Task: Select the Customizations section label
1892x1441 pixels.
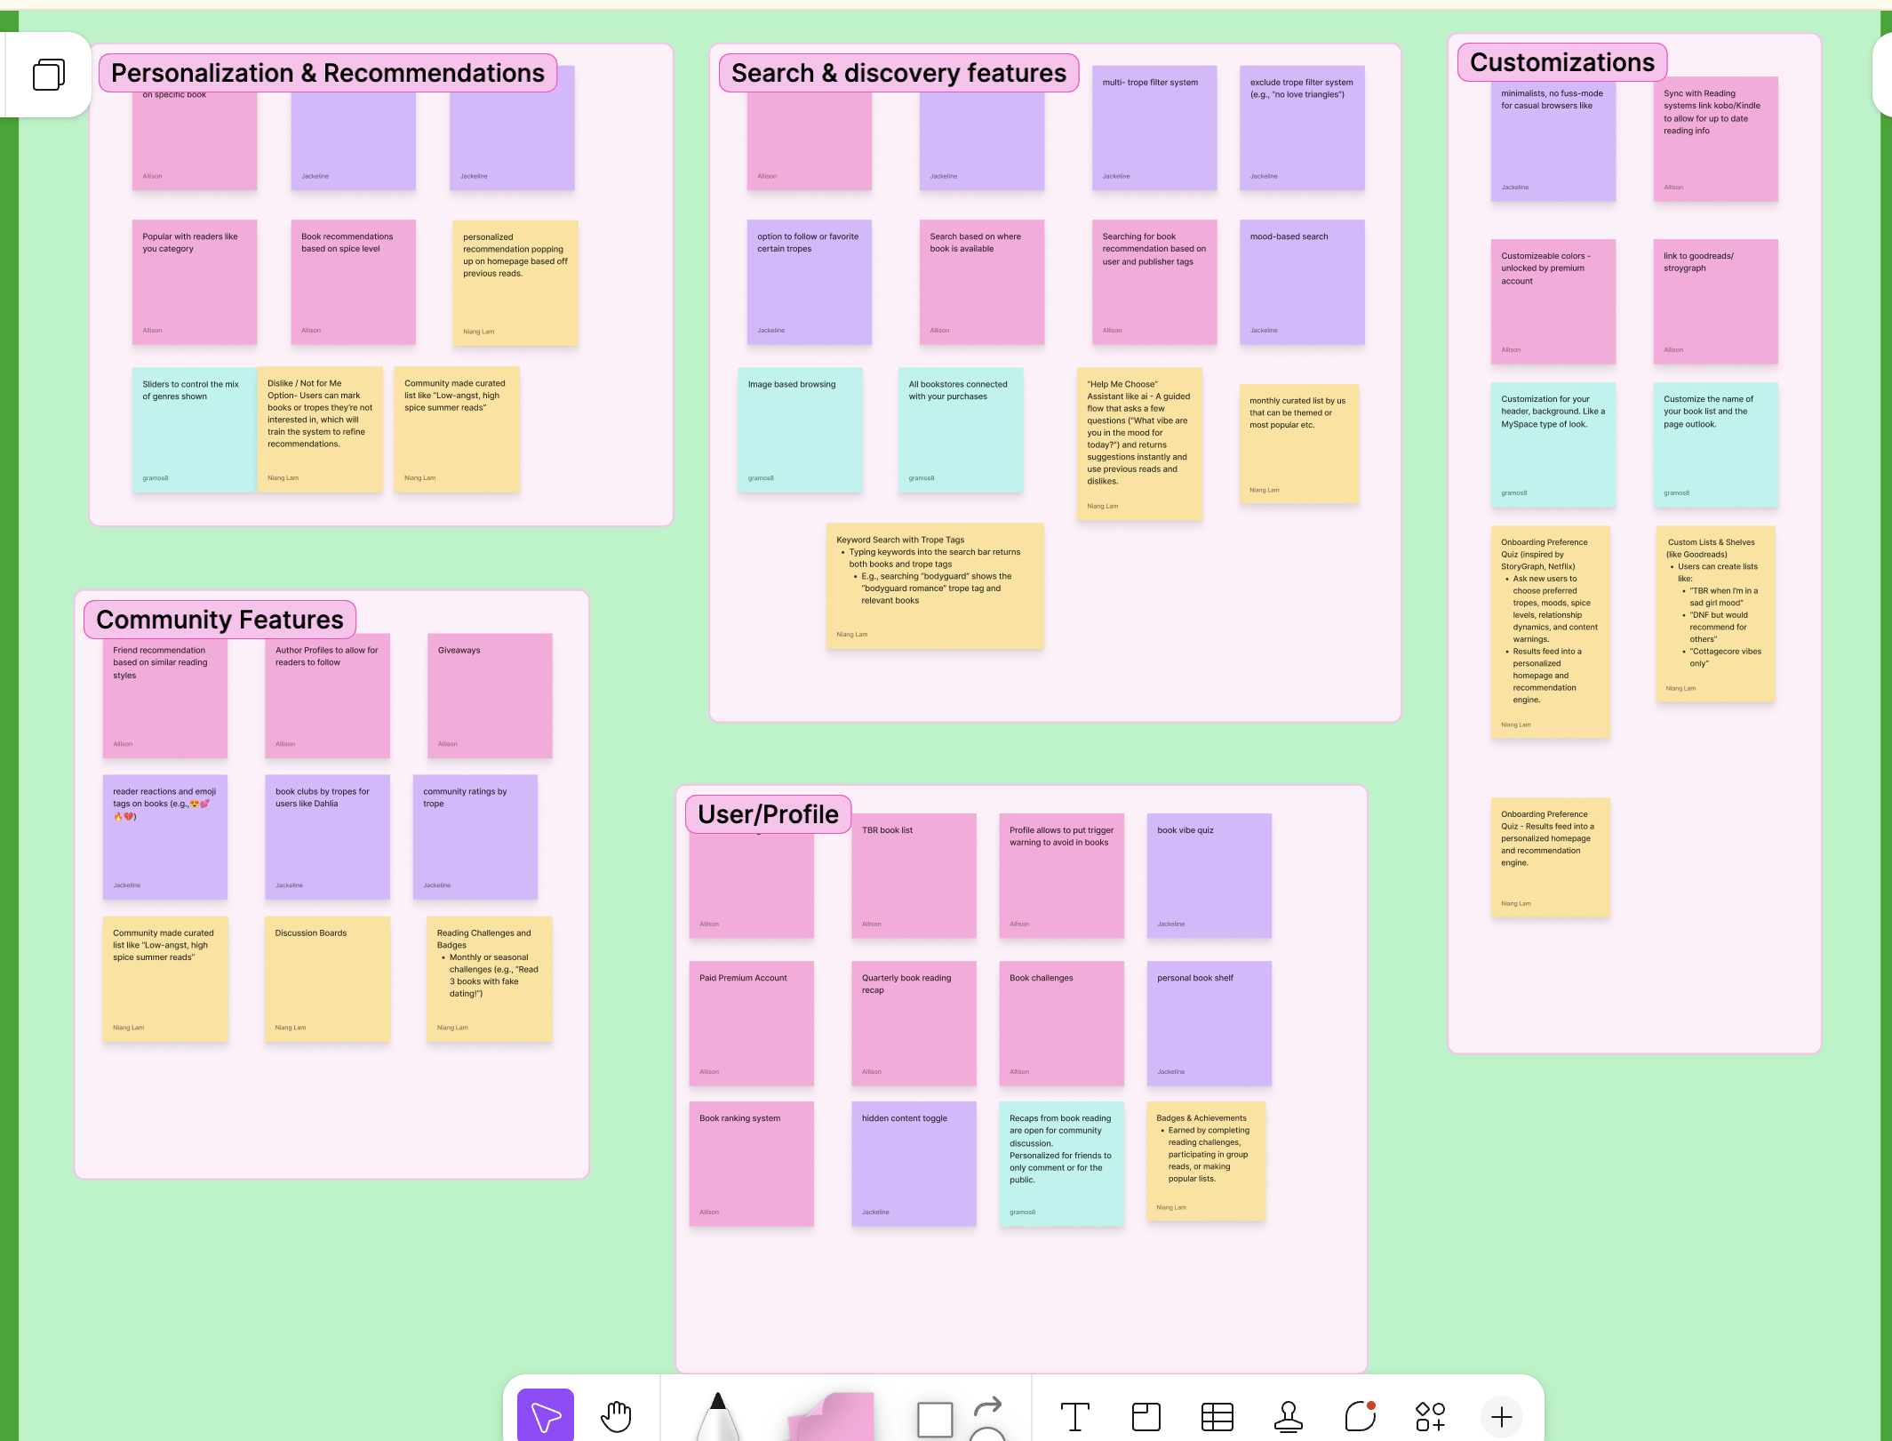Action: [x=1561, y=62]
